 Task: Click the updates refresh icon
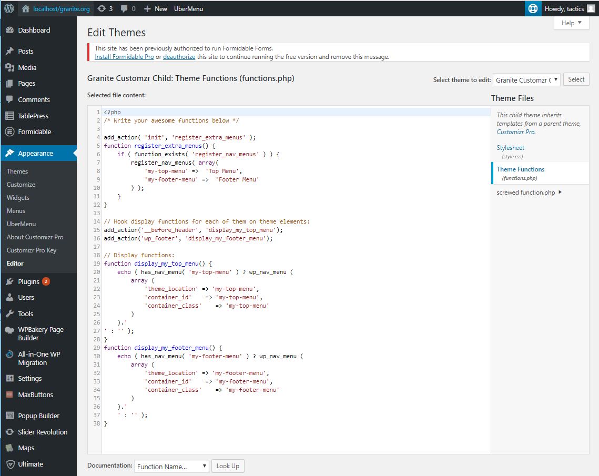pos(101,8)
